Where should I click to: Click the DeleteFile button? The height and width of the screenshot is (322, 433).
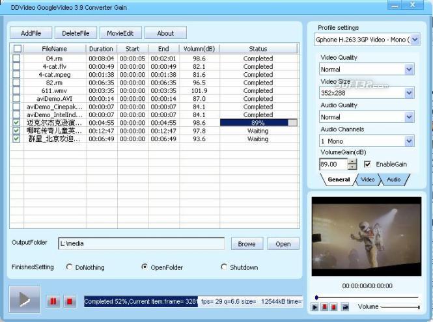click(x=76, y=33)
